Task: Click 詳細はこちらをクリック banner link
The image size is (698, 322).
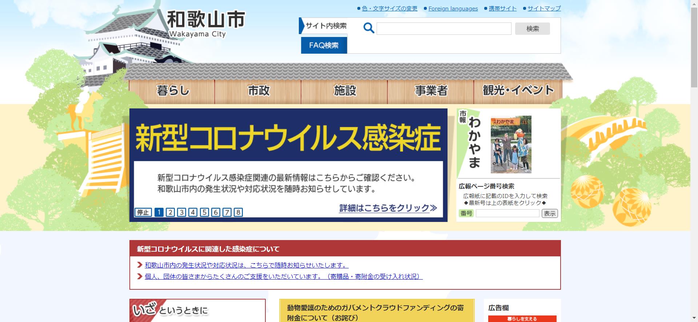Action: (388, 208)
